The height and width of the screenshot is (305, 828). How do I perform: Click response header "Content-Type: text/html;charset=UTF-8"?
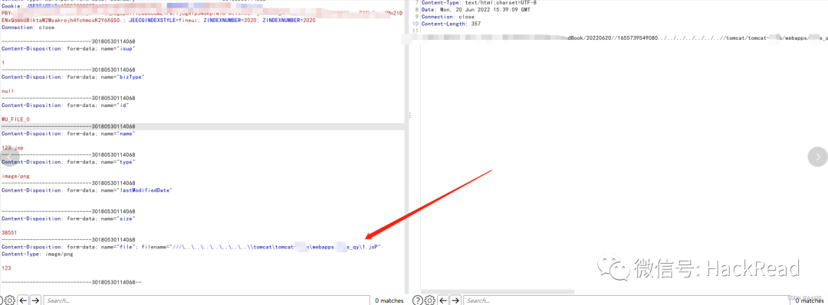click(479, 2)
